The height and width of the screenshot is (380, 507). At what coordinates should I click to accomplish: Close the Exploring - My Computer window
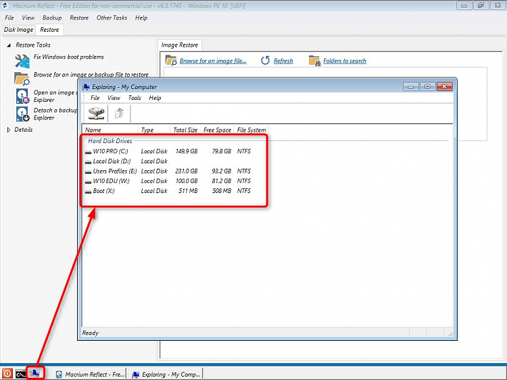[444, 86]
